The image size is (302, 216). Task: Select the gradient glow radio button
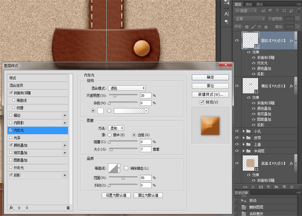(109, 111)
